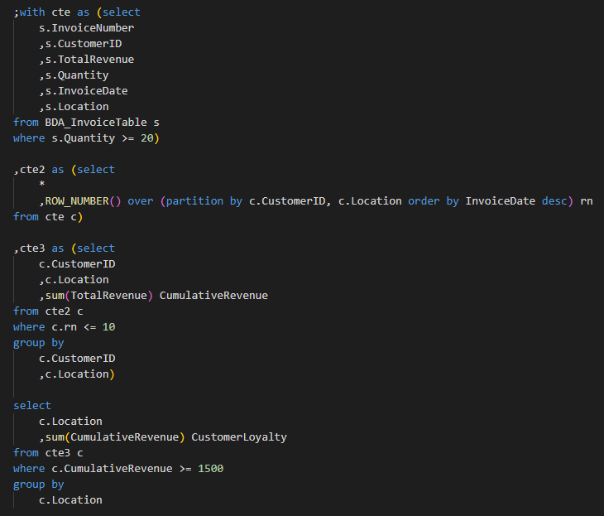
Task: Click the rn alias after the window function
Action: pyautogui.click(x=587, y=201)
